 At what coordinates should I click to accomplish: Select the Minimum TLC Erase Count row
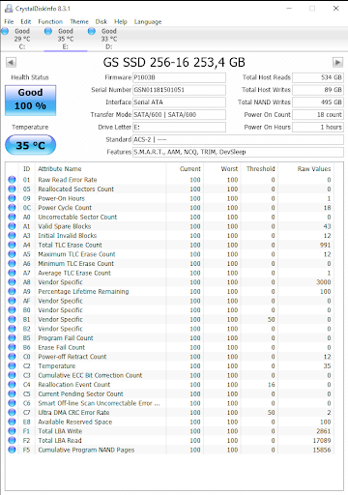coord(170,264)
